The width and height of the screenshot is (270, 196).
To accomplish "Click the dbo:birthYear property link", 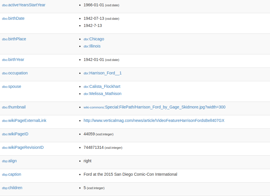I will pos(13,60).
